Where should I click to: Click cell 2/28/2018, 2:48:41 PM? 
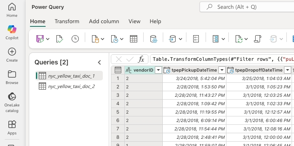click(x=194, y=137)
